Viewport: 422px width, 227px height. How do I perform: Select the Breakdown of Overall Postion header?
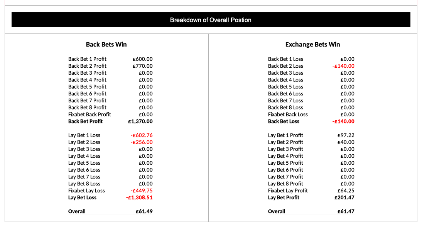[211, 20]
